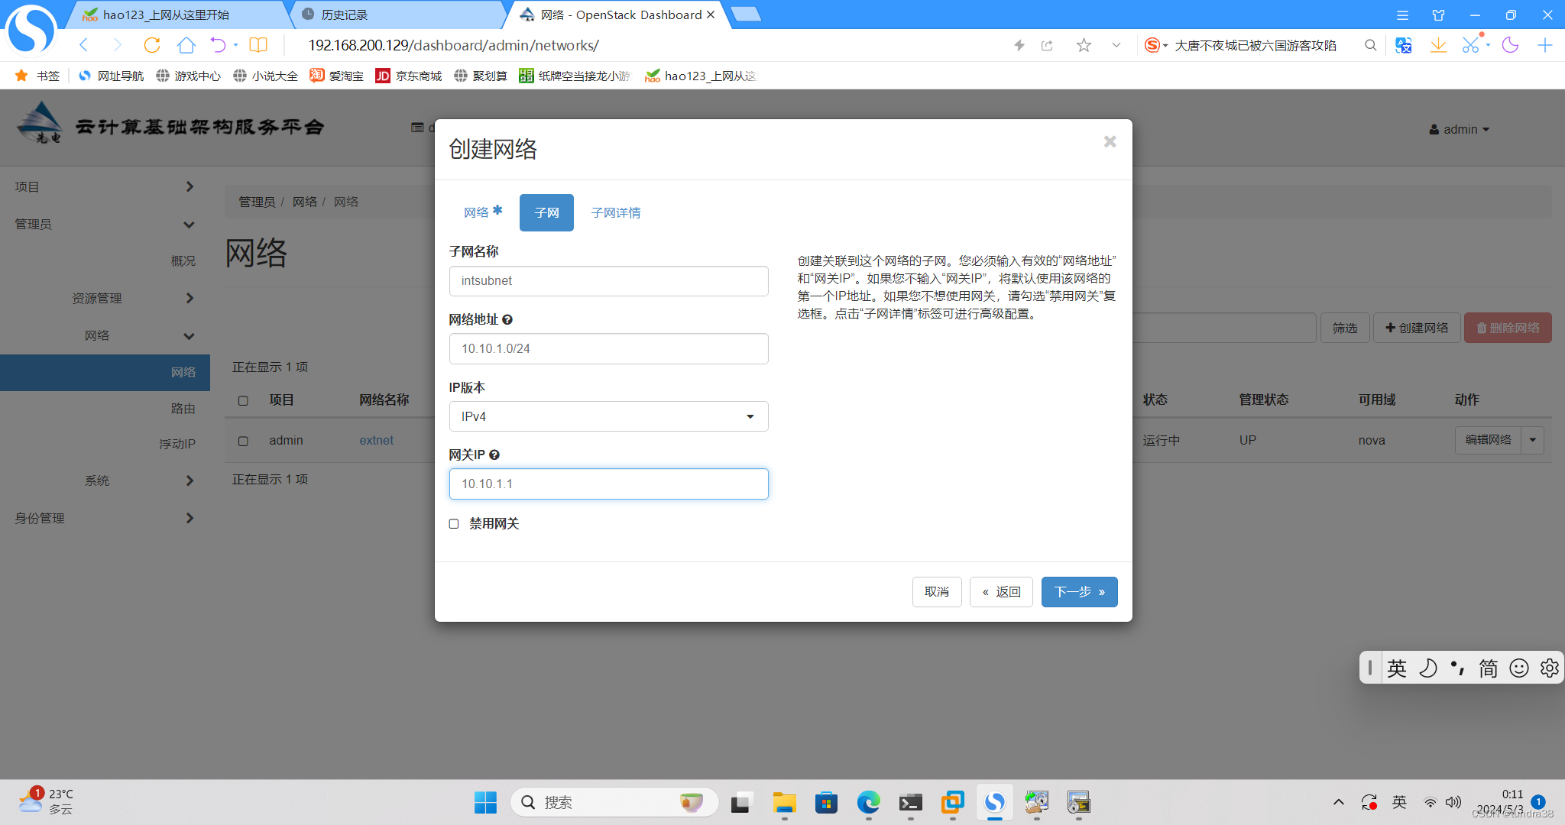This screenshot has height=825, width=1565.
Task: Click the lightning speed-mode icon
Action: tap(1019, 45)
